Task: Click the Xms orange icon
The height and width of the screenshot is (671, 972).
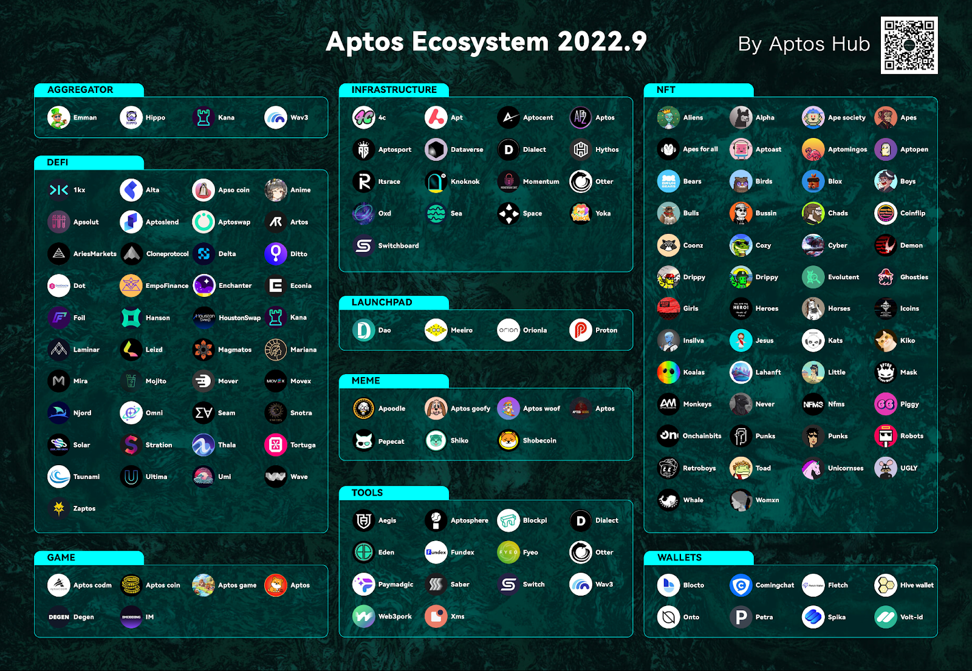Action: [x=436, y=616]
